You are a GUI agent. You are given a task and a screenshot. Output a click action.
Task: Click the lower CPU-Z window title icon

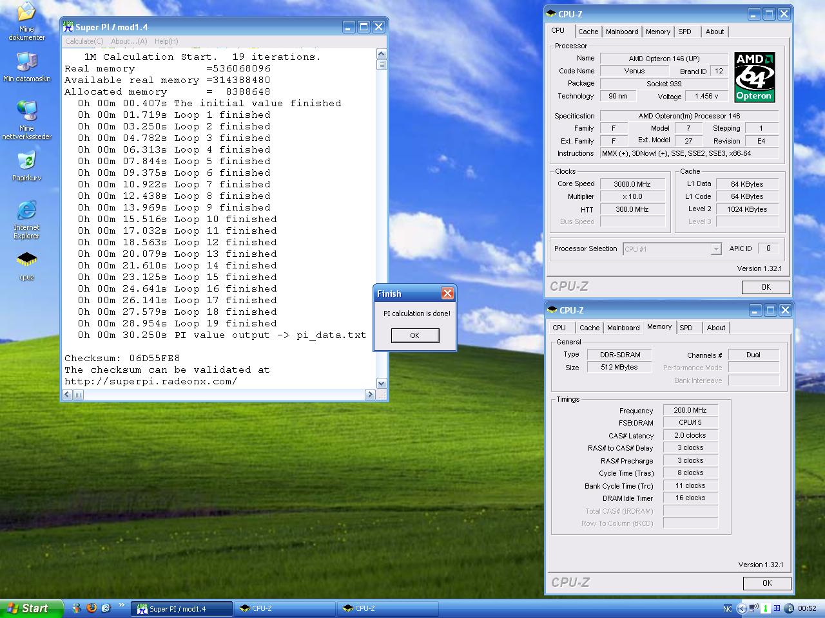click(x=552, y=310)
